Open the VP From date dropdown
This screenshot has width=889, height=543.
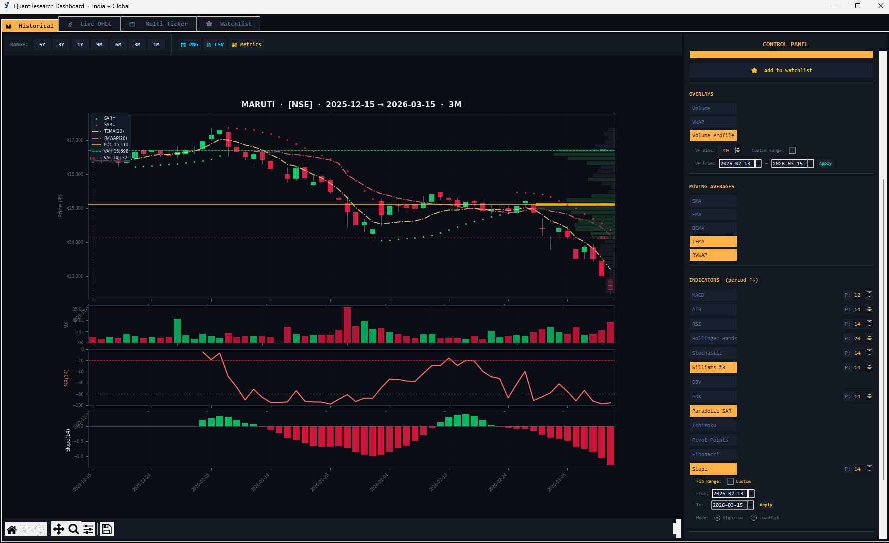pos(758,164)
